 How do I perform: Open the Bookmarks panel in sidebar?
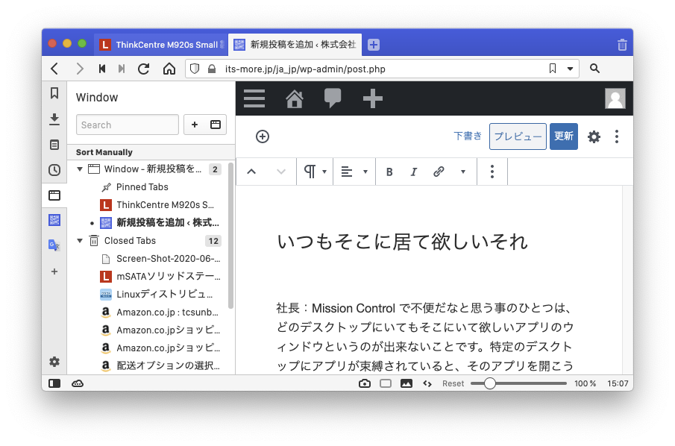coord(54,93)
